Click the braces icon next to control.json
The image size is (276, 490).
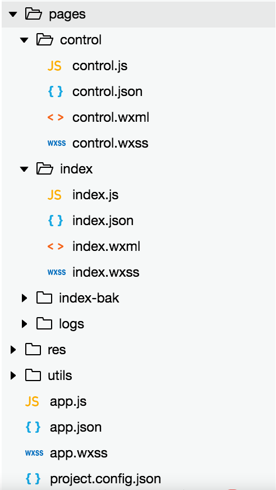coord(56,91)
